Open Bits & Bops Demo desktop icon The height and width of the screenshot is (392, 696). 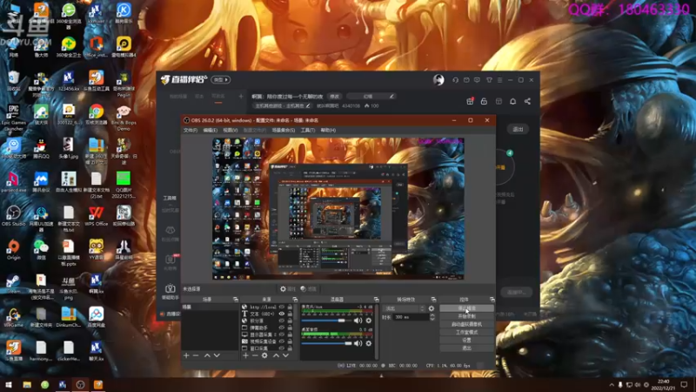click(124, 118)
